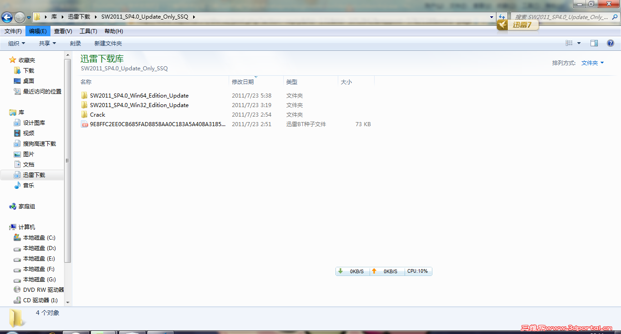The height and width of the screenshot is (334, 621).
Task: Open the 编辑(E) menu
Action: coord(38,31)
